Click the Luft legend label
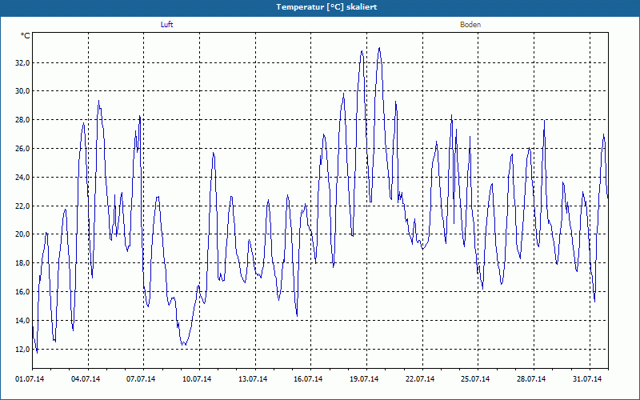 tap(166, 25)
